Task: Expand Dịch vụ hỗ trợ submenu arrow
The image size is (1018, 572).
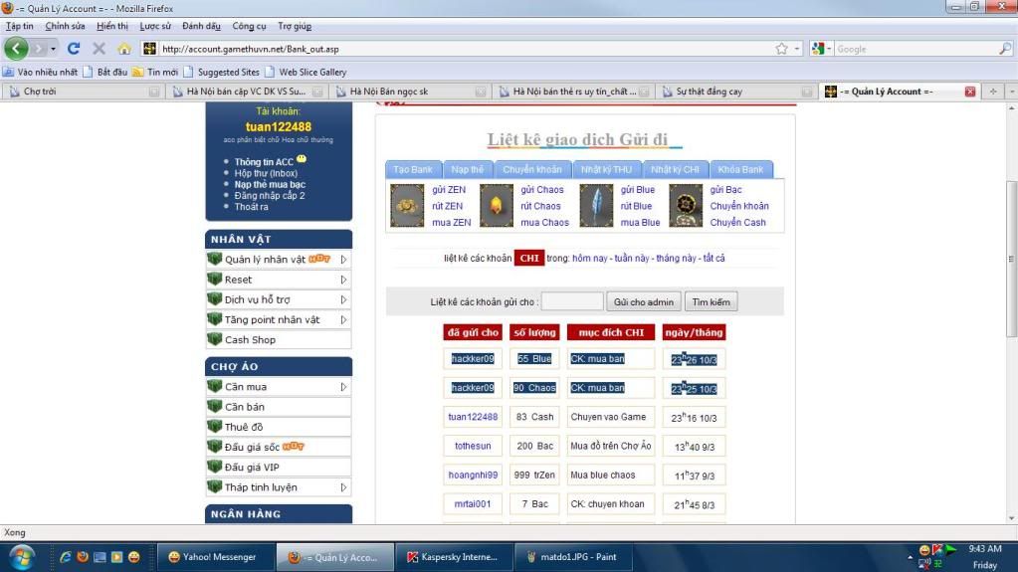Action: coord(343,299)
